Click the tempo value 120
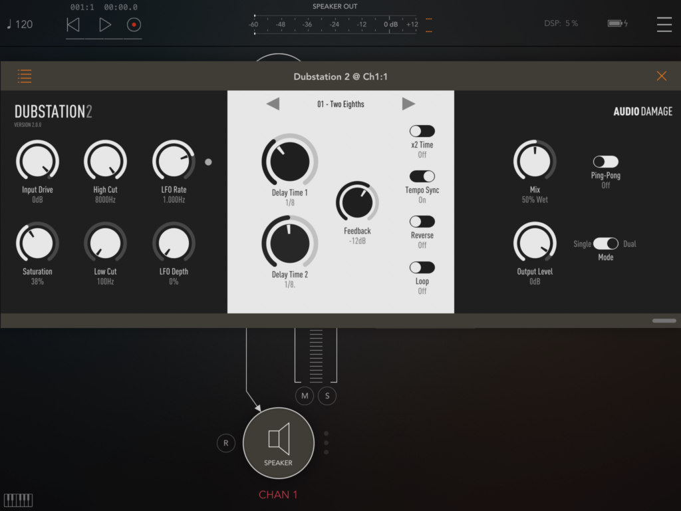The image size is (681, 511). coord(20,25)
